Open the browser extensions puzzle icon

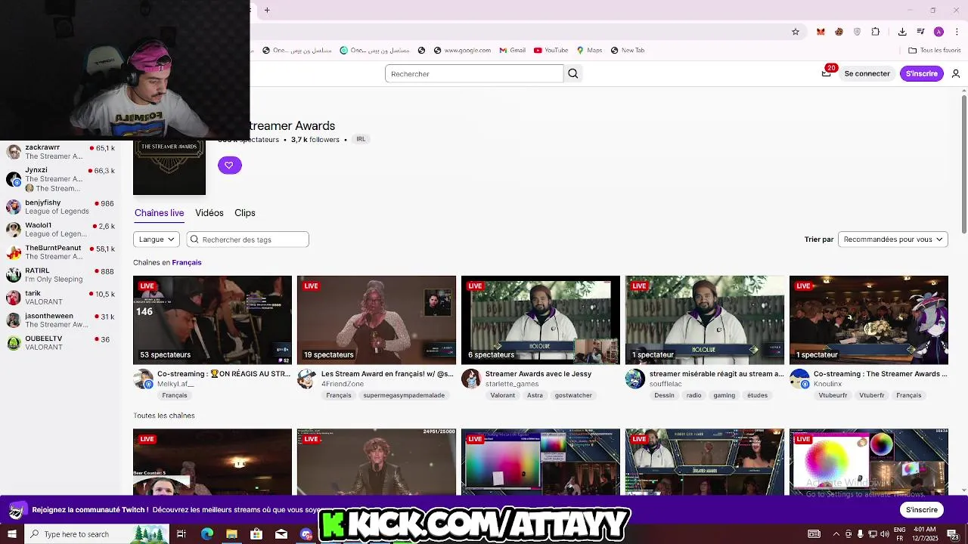(876, 32)
